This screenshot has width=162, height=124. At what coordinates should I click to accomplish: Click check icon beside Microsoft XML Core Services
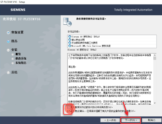(70, 46)
